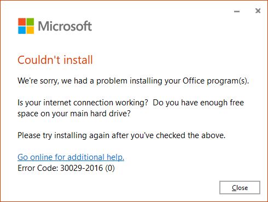Click the yellow square of Microsoft logo
268x202 pixels.
click(x=30, y=30)
